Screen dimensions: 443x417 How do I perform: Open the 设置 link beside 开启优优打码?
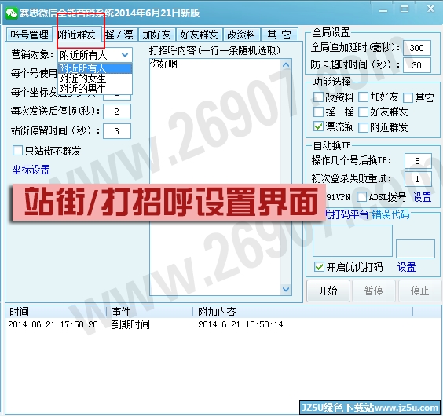407,267
